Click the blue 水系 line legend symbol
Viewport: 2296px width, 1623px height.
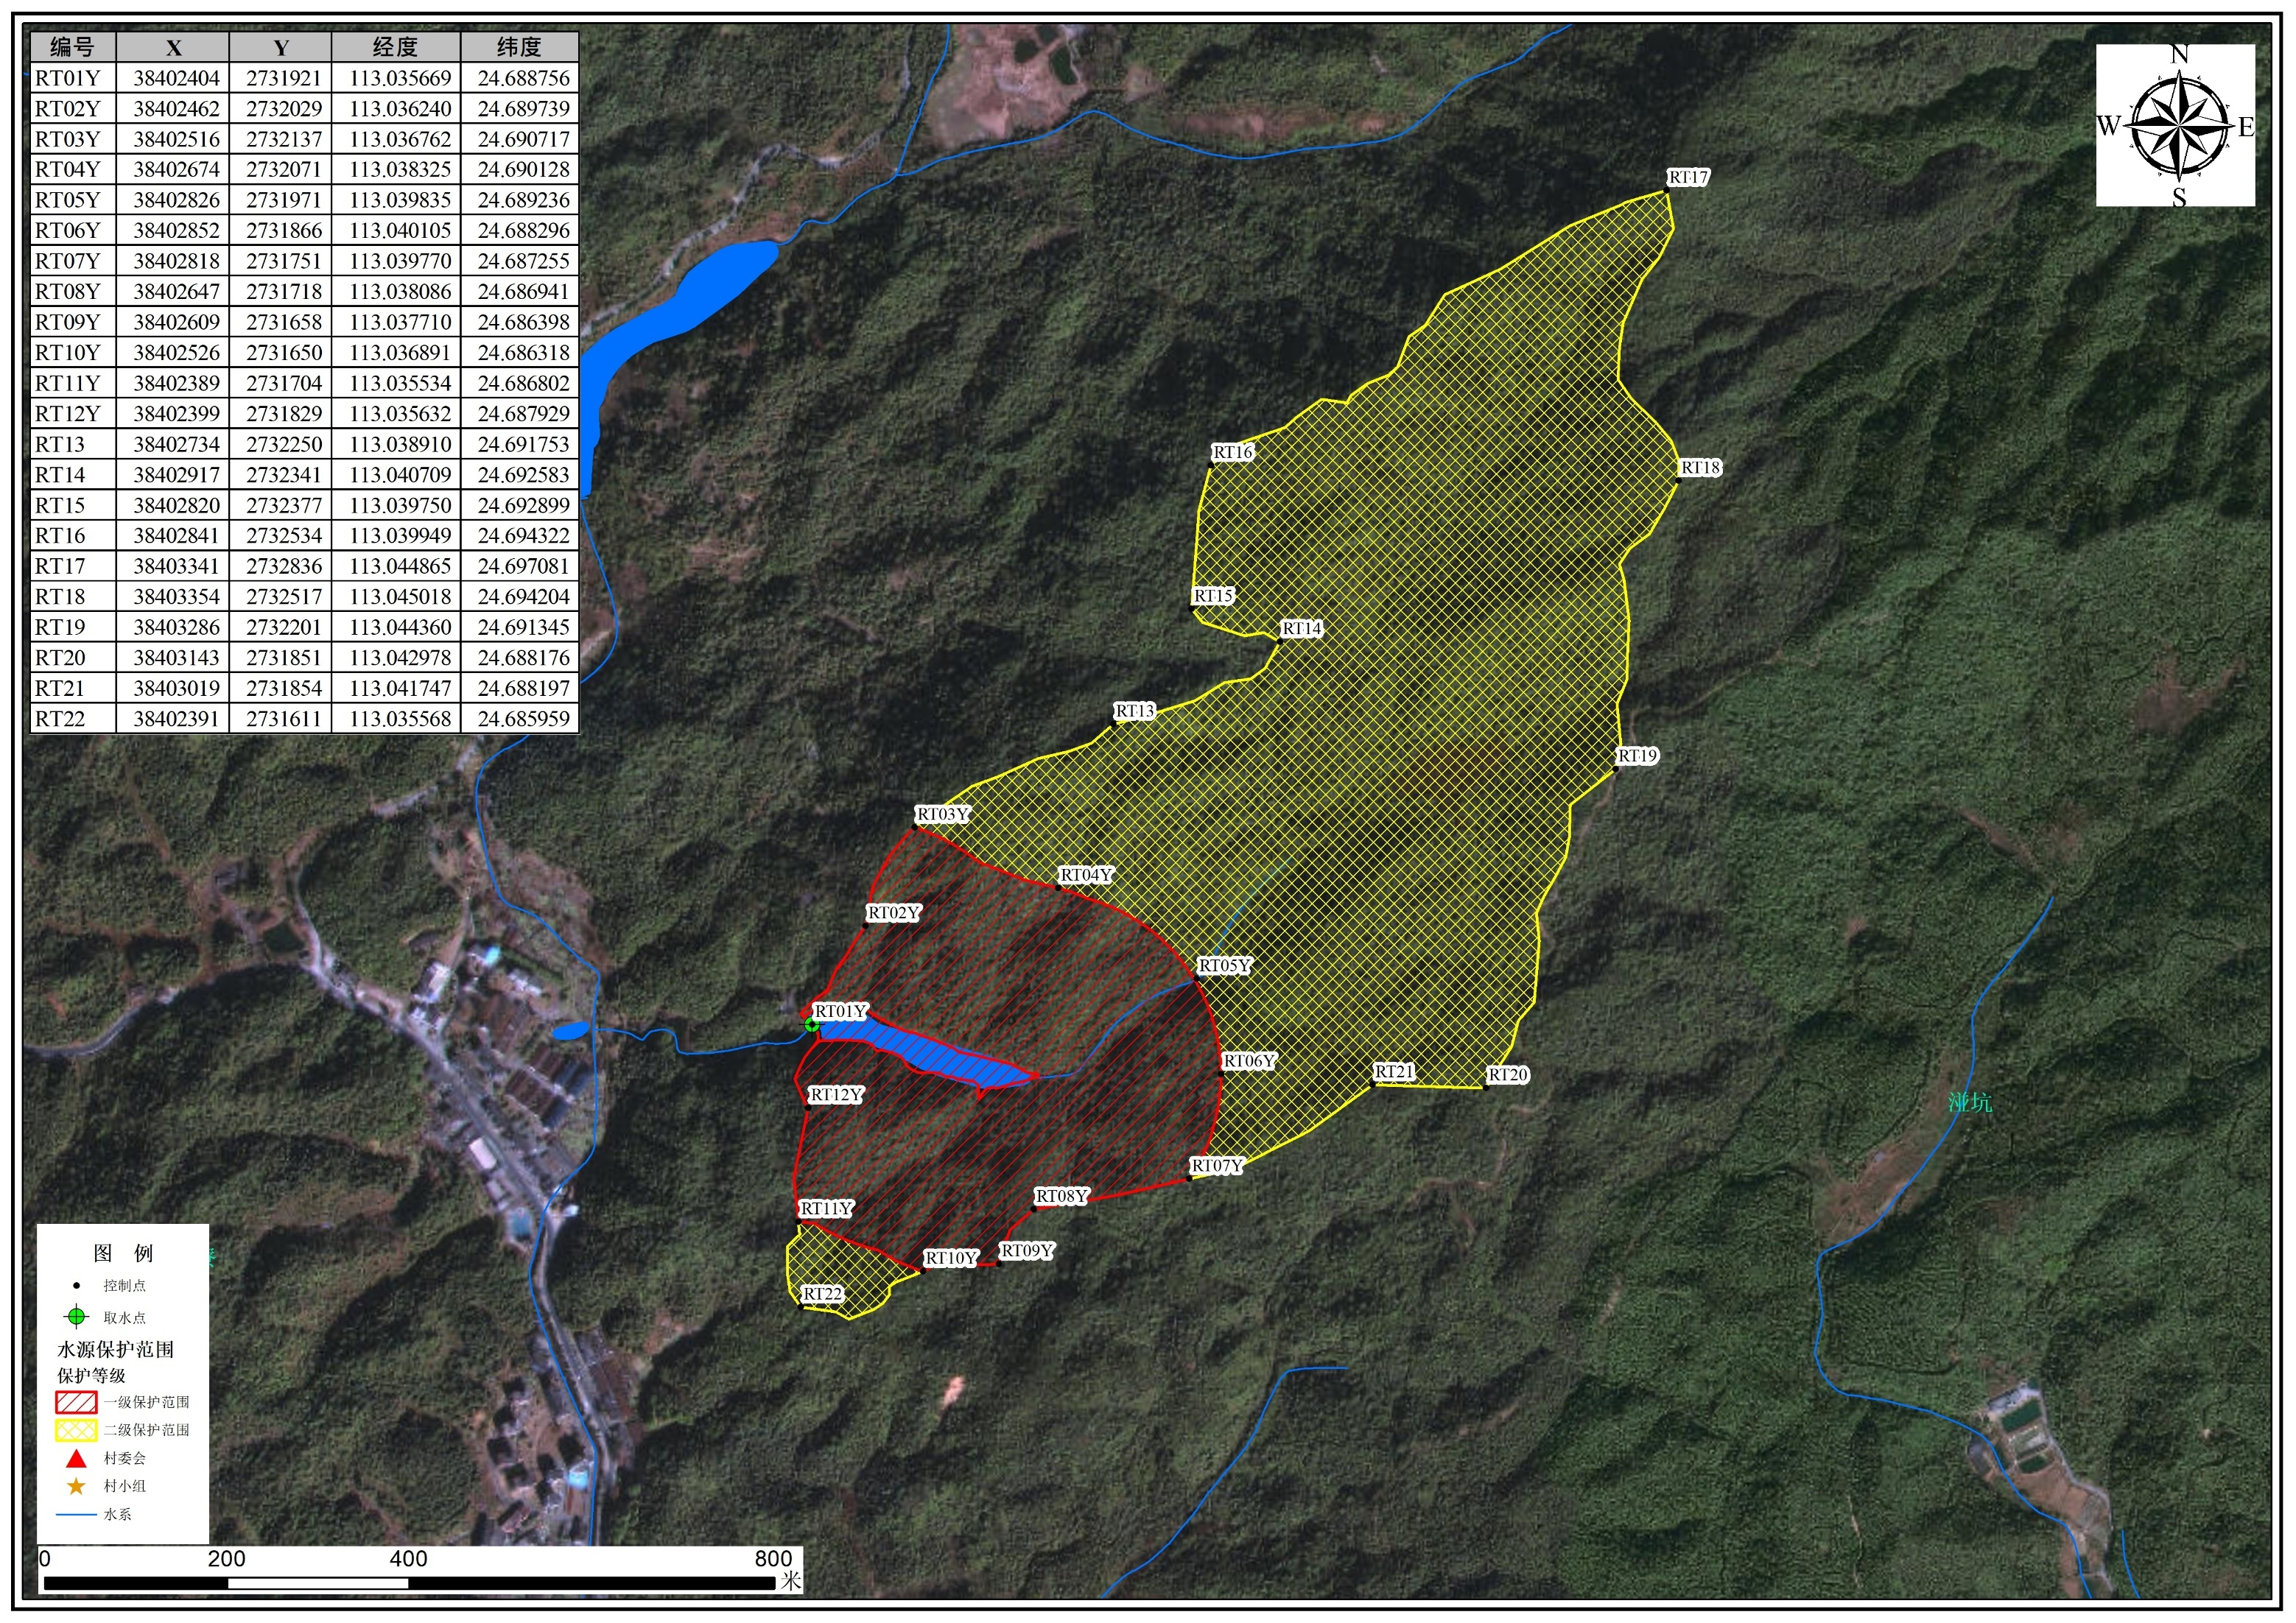(x=76, y=1514)
